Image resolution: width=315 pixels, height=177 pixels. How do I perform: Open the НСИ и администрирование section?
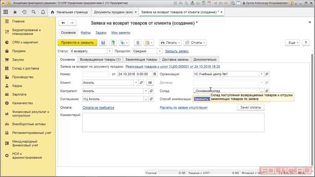(x=28, y=155)
